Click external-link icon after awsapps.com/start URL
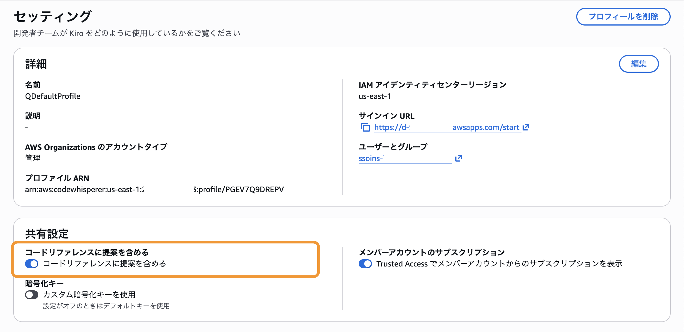684x332 pixels. coord(526,127)
